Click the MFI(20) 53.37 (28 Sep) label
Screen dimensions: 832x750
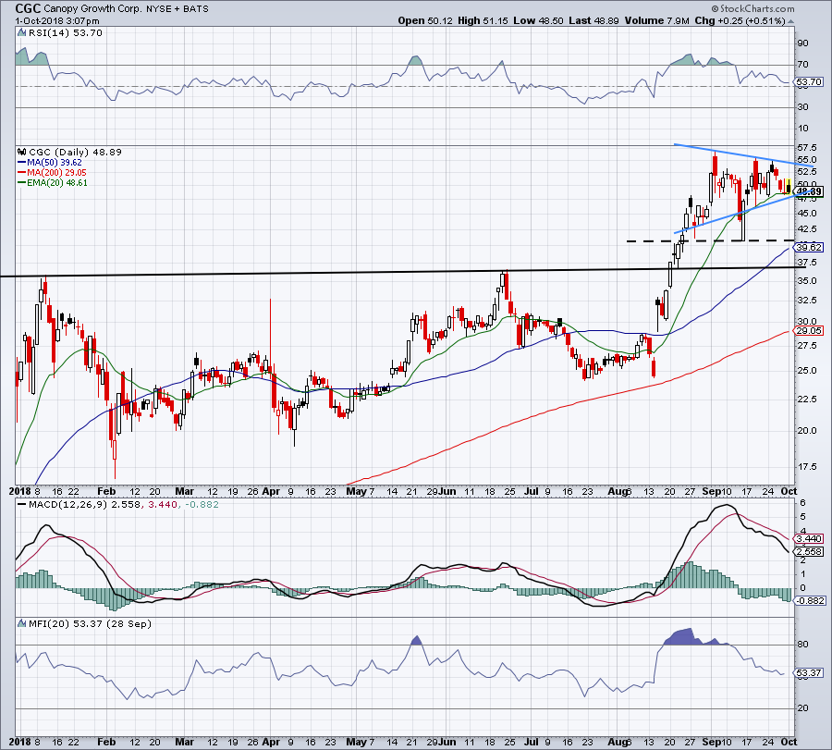(90, 623)
